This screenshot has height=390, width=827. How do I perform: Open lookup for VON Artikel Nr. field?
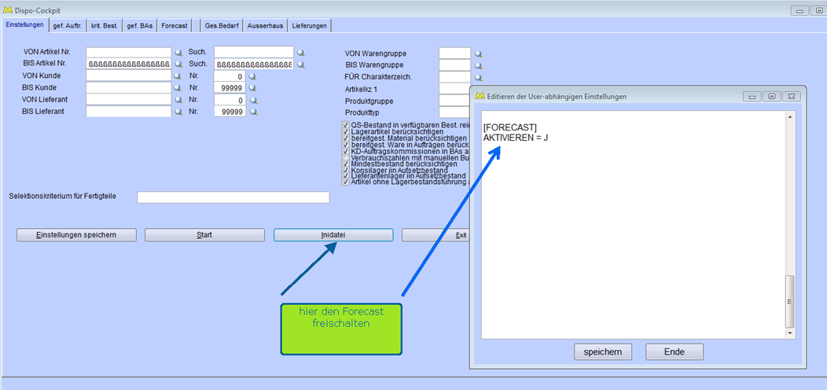(x=178, y=53)
